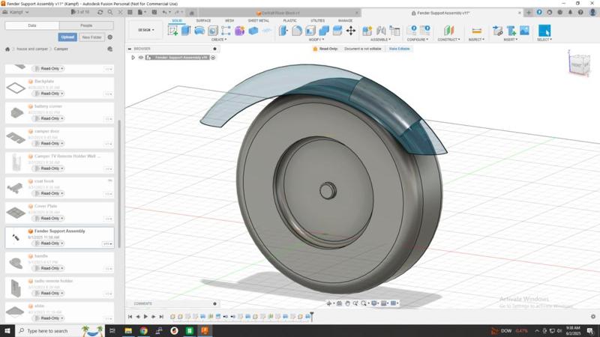
Task: Jump to the timeline end
Action: coord(161,316)
